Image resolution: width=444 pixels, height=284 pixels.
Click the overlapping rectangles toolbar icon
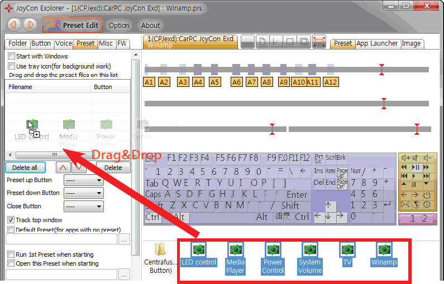click(304, 42)
